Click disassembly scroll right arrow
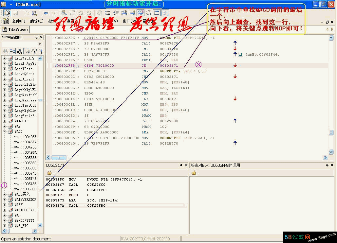Screen dimensions: 337x243 pyautogui.click(x=326, y=158)
